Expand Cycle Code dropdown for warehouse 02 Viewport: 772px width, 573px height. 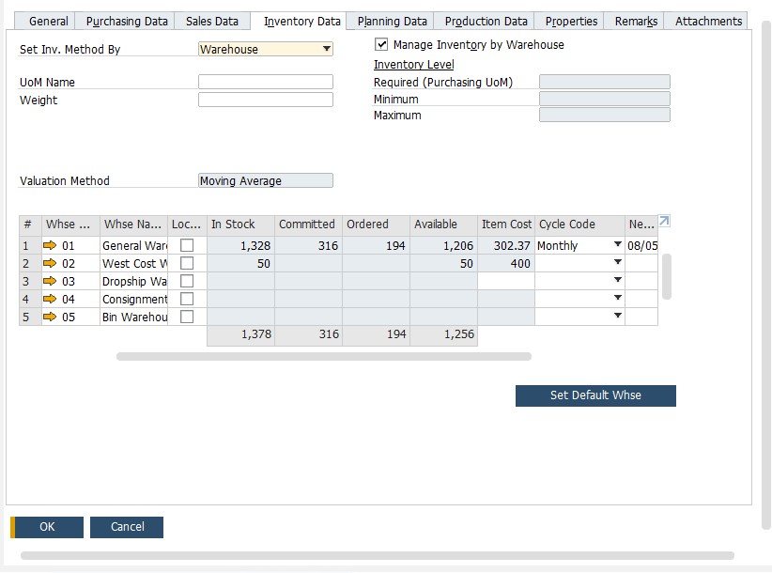pos(618,262)
